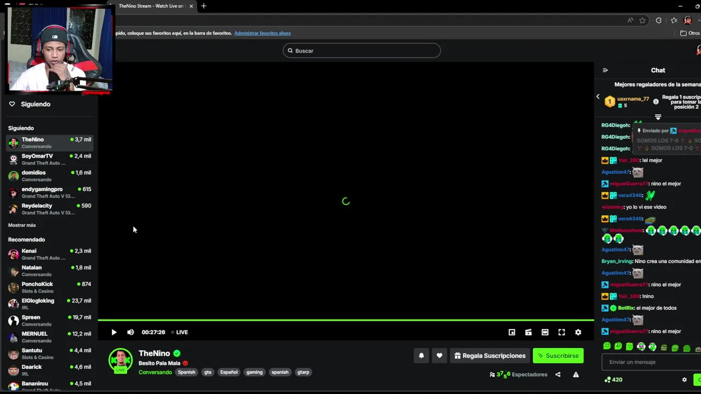Open ElGlogloking recommended channel
Screen dimensions: 701x394
coord(50,304)
